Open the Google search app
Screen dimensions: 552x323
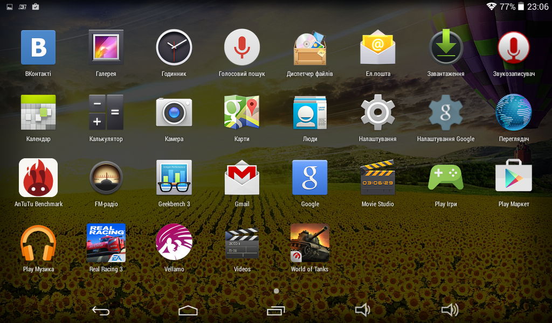pos(310,178)
